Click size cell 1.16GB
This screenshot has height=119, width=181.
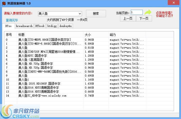89,80
